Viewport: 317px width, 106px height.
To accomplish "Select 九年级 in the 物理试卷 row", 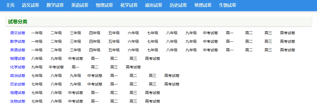I will [56, 59].
